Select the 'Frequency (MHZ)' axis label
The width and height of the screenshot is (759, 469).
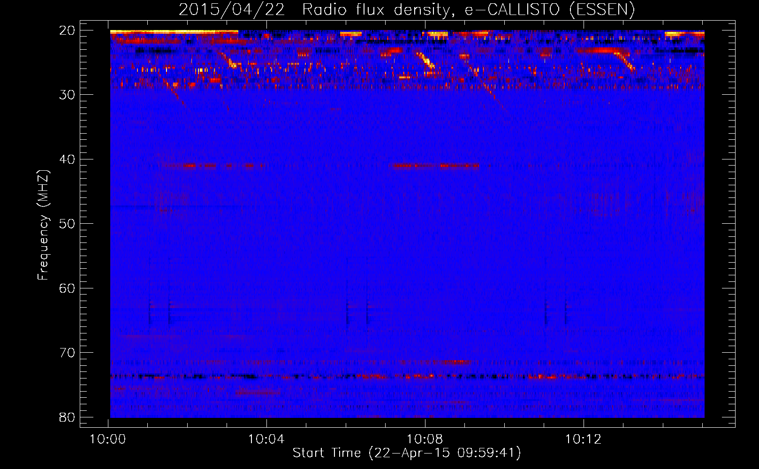pyautogui.click(x=43, y=225)
